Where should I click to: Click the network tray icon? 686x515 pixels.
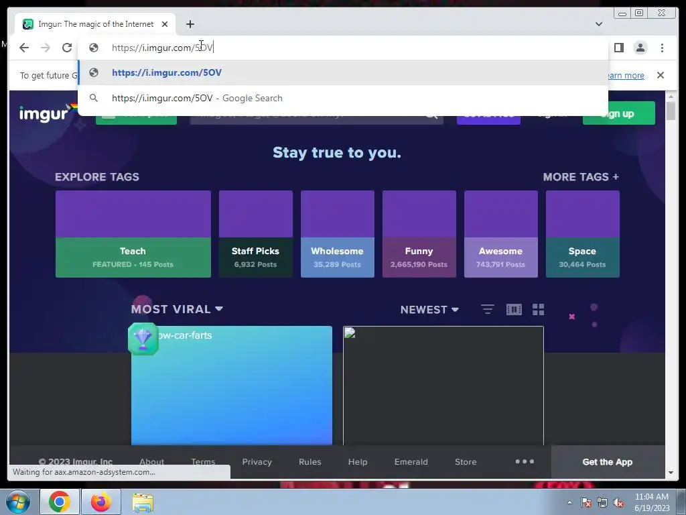602,502
